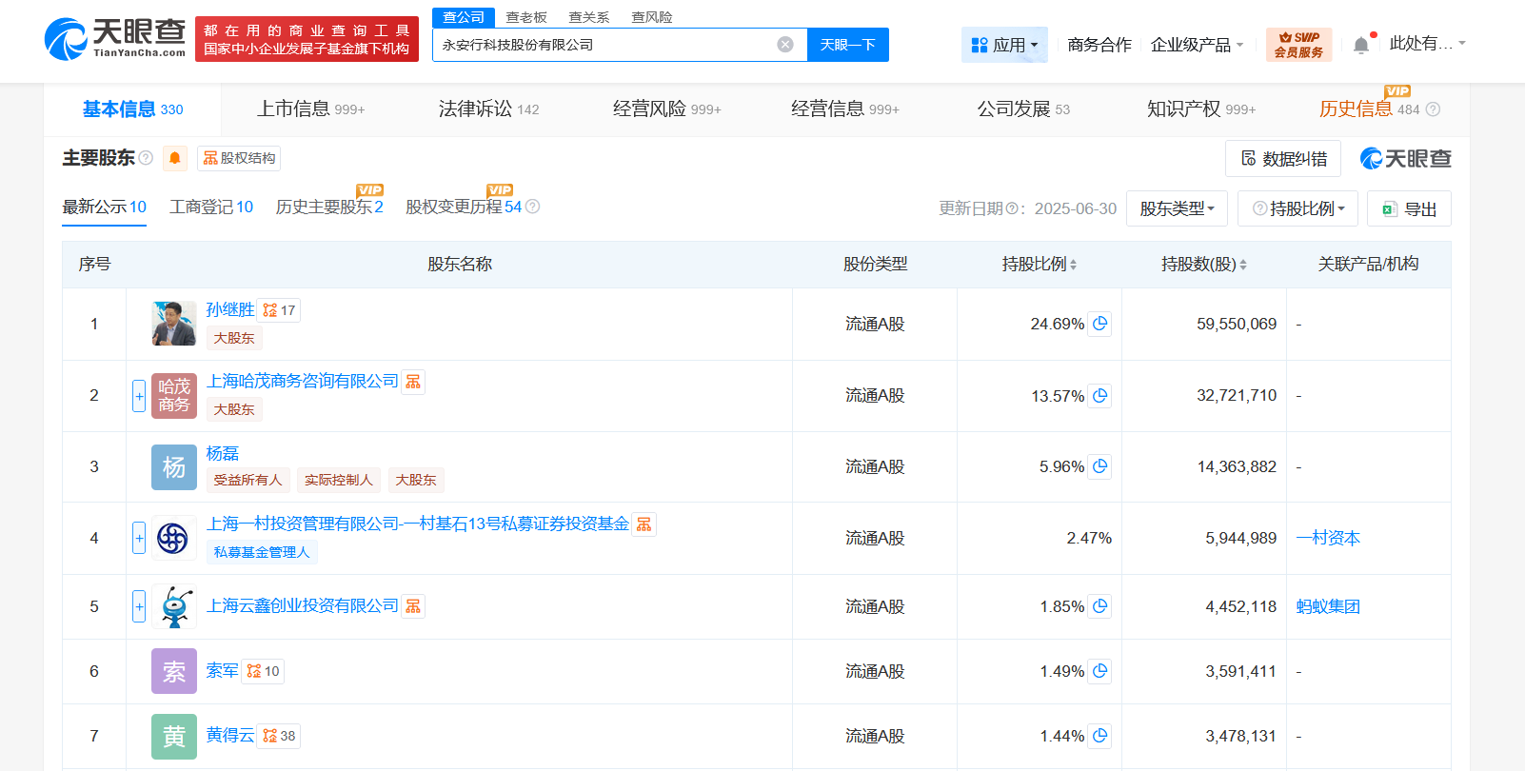Click structure icon beside 一村基石13号私募证券投资基金

point(644,524)
